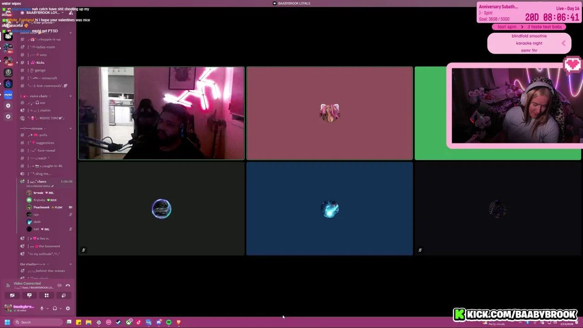583x328 pixels.
Task: Switch to the meld server icon
Action: [8, 95]
